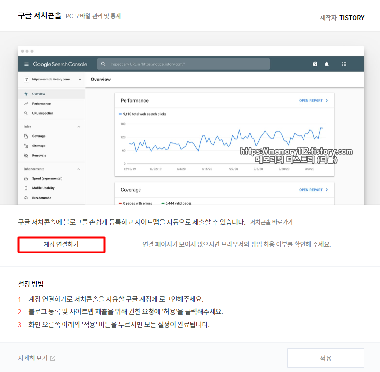Image resolution: width=380 pixels, height=372 pixels.
Task: Click the 6,444 valid pages legend
Action: click(x=177, y=203)
